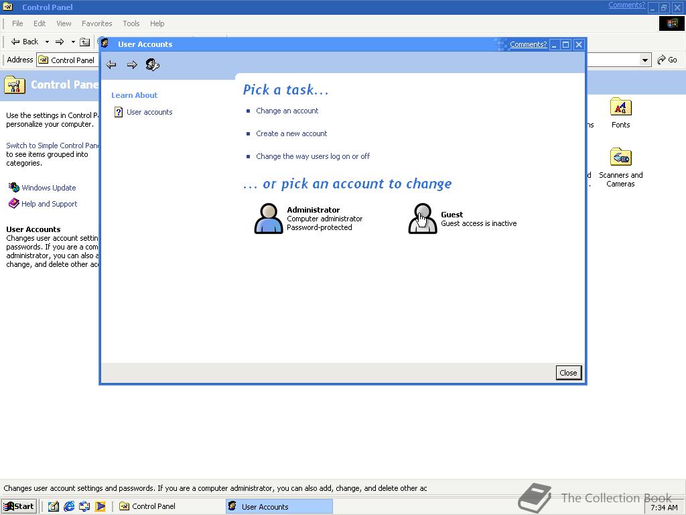This screenshot has width=686, height=515.
Task: Open the User accounts Learn About link
Action: coord(149,112)
